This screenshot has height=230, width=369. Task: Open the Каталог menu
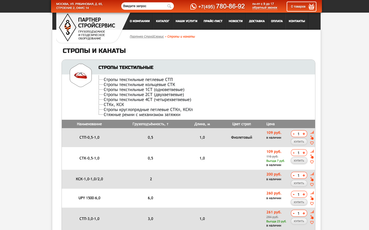[x=163, y=21]
